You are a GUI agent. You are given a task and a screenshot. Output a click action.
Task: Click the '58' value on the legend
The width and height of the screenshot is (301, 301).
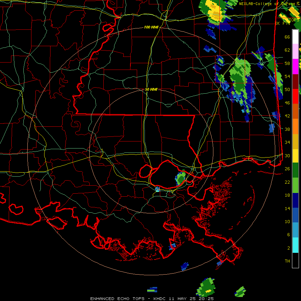tap(287, 63)
